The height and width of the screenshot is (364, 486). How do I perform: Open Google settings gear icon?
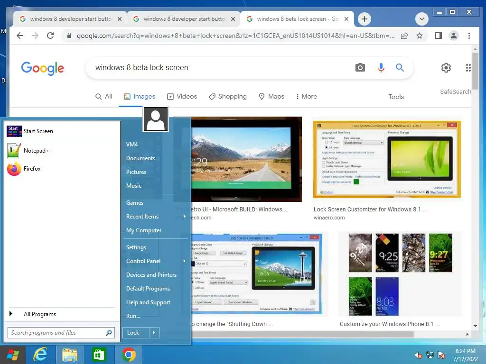tap(446, 67)
